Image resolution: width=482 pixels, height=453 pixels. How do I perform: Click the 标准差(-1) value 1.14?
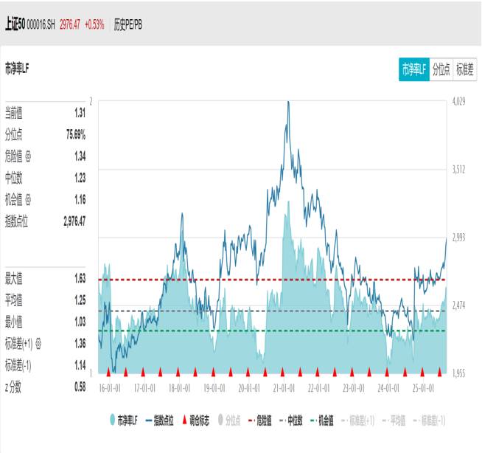click(80, 365)
